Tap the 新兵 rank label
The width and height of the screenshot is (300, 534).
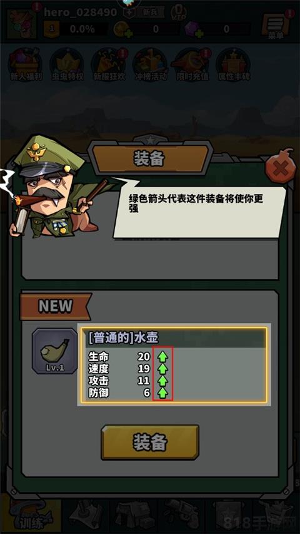(x=149, y=13)
